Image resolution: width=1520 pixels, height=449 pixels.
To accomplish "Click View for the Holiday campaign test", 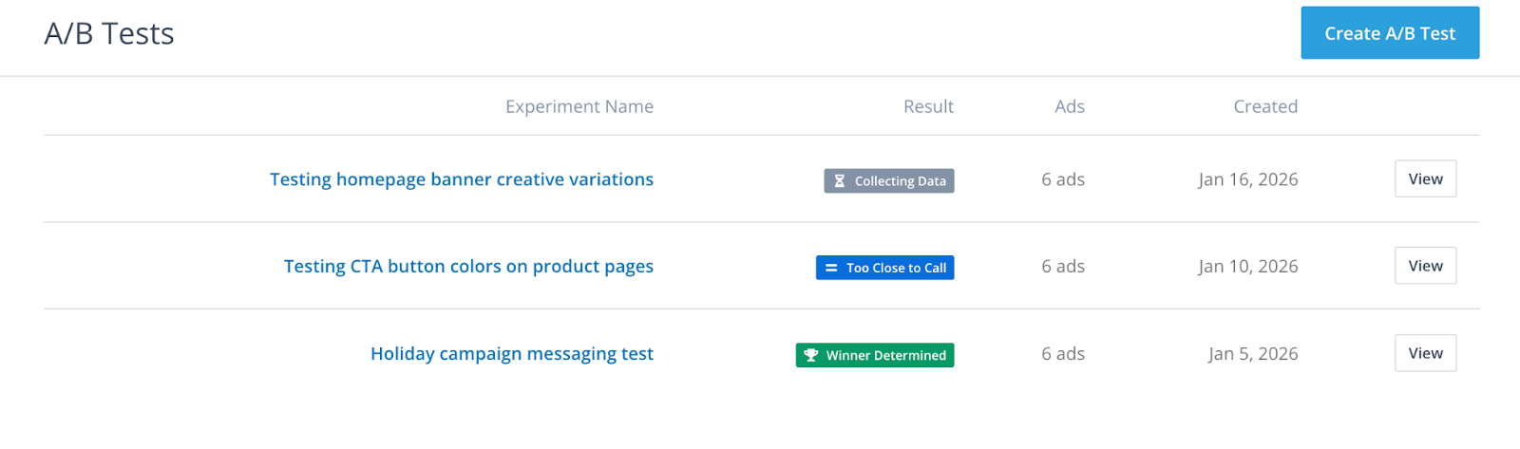I will tap(1424, 353).
